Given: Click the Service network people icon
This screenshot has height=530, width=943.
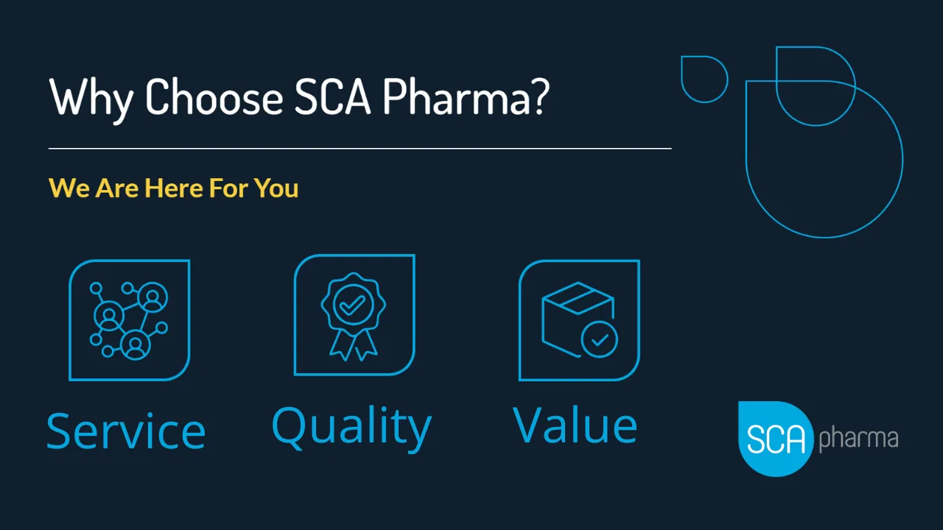Looking at the screenshot, I should (130, 320).
